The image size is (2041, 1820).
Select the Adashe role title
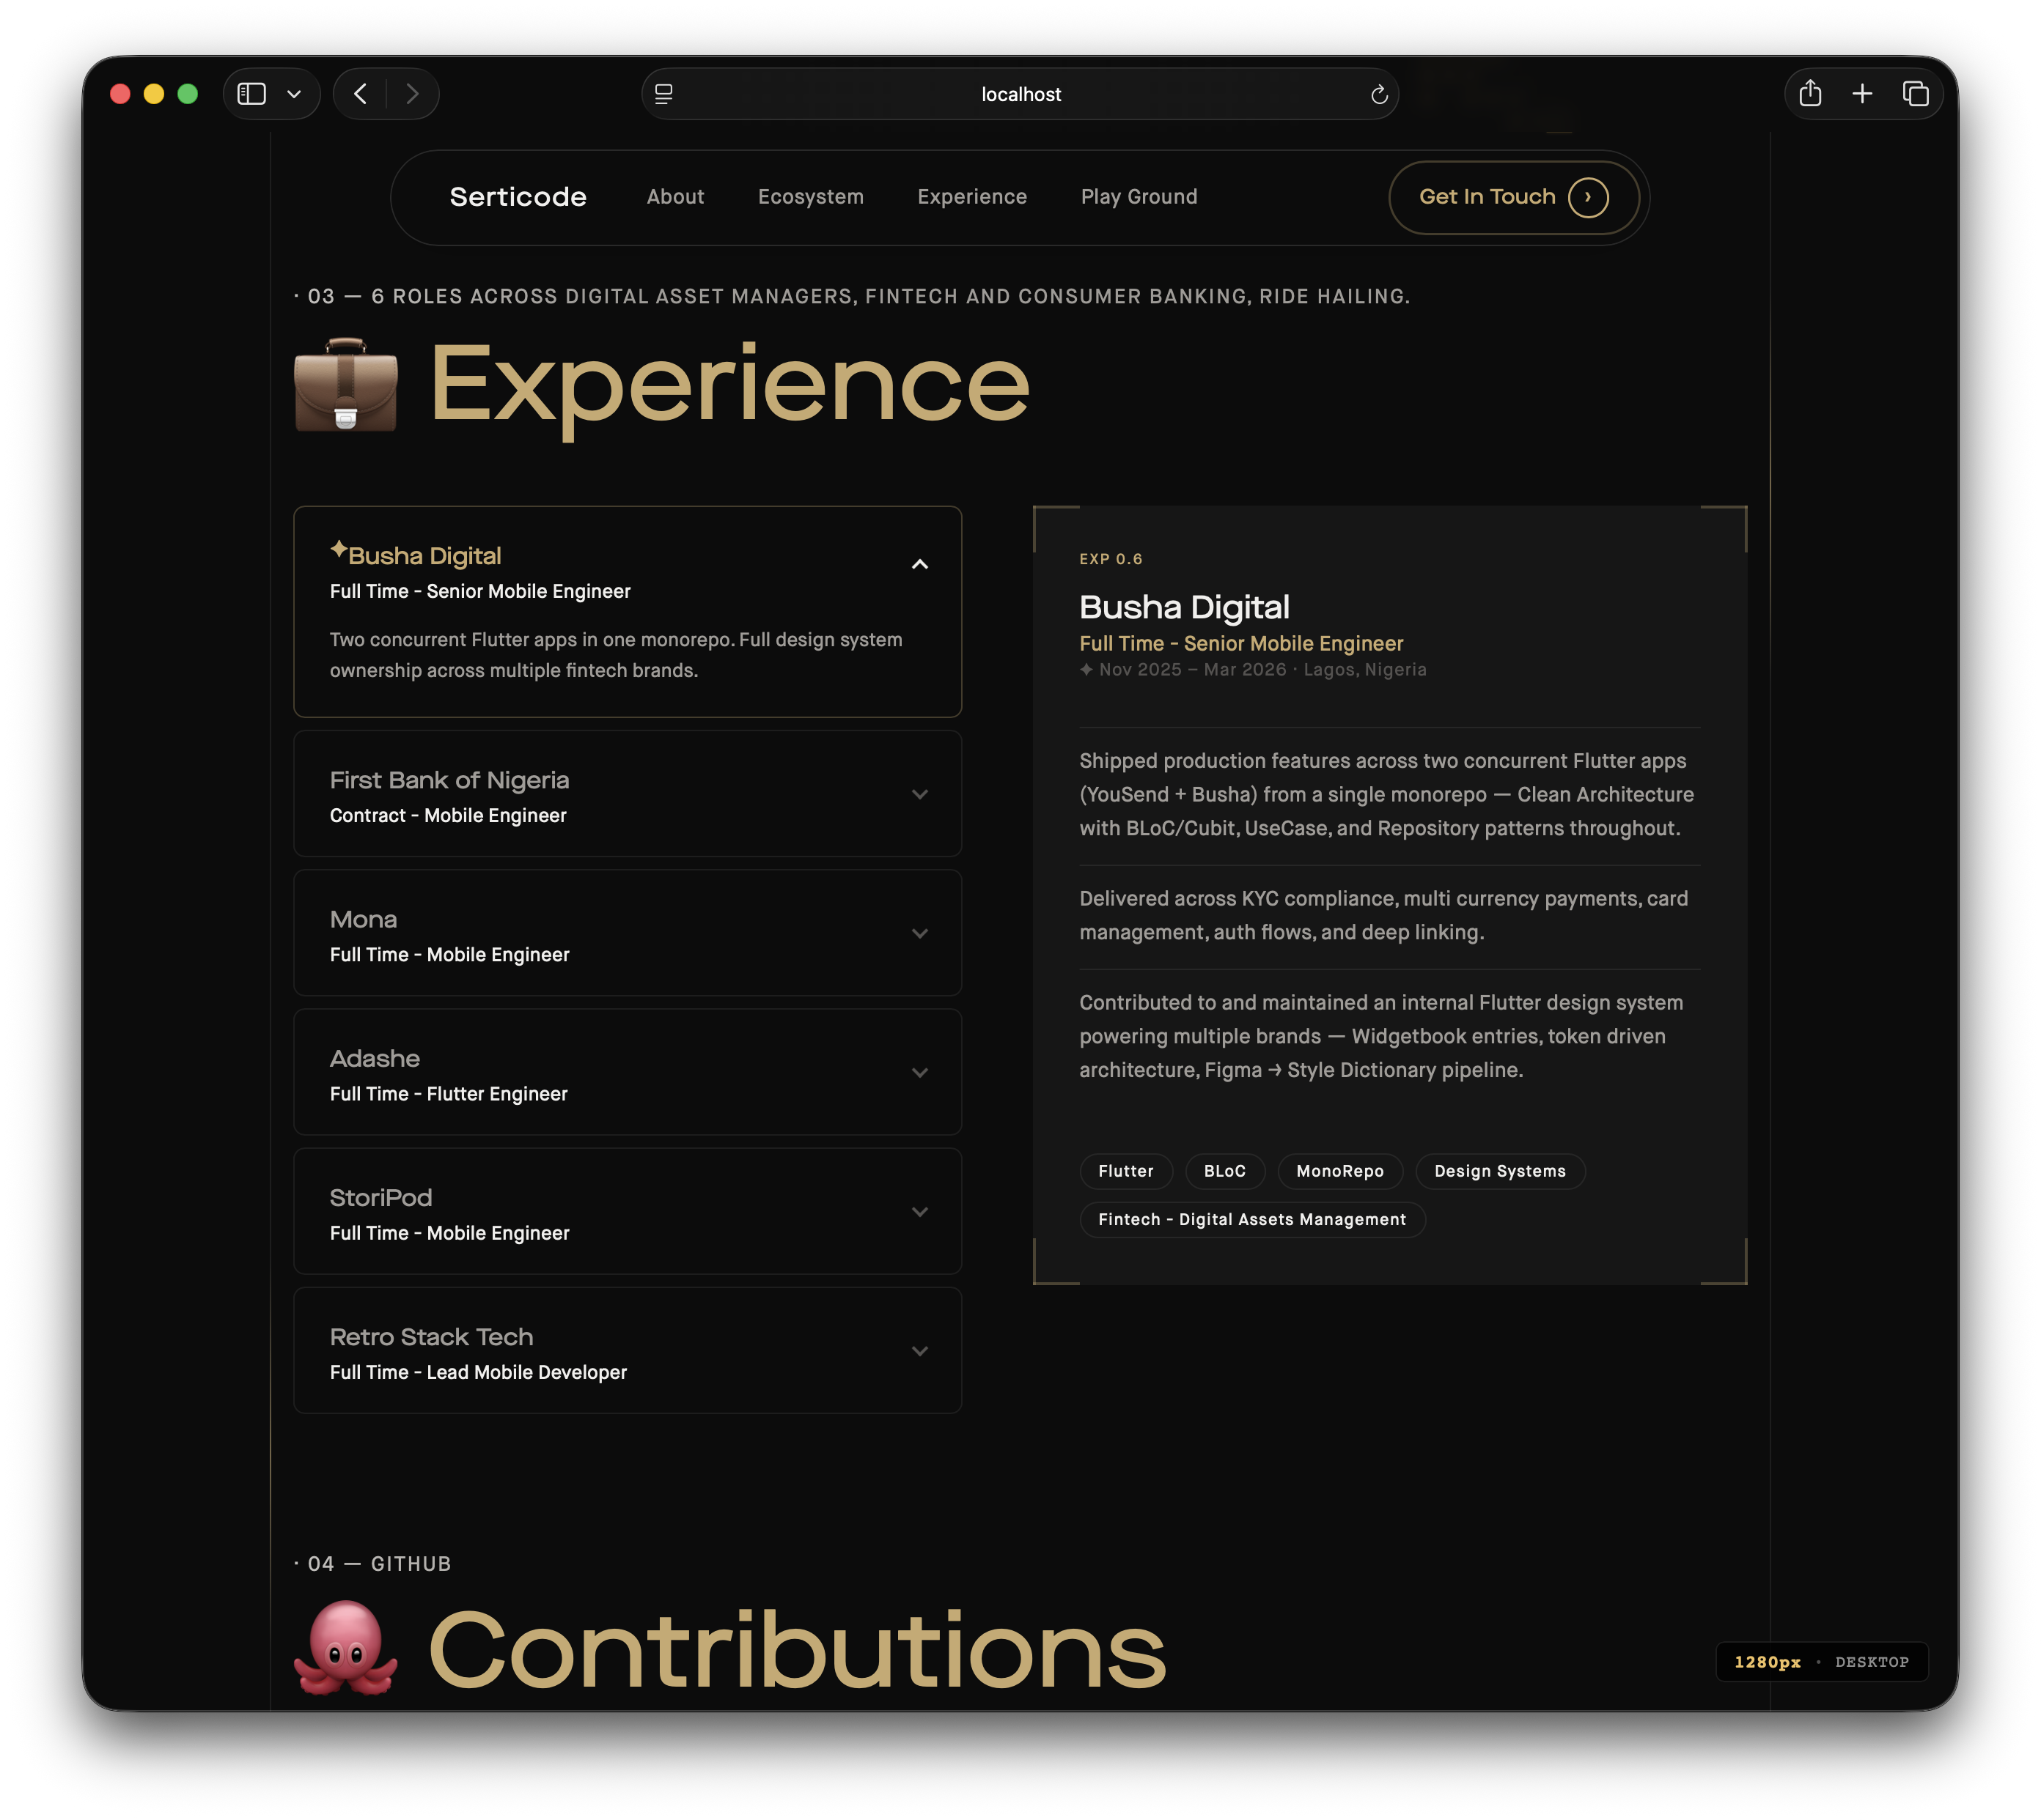coord(374,1058)
